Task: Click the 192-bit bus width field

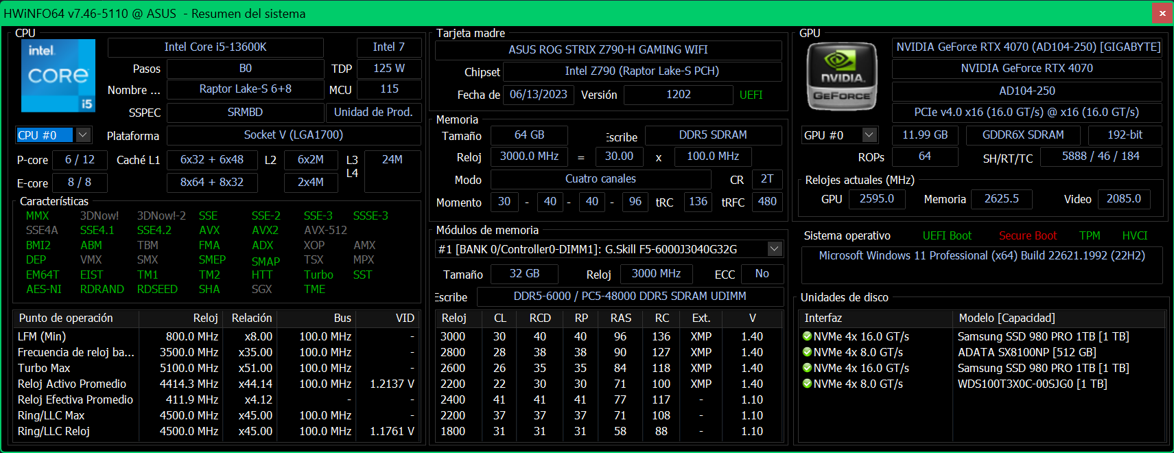Action: click(x=1125, y=135)
